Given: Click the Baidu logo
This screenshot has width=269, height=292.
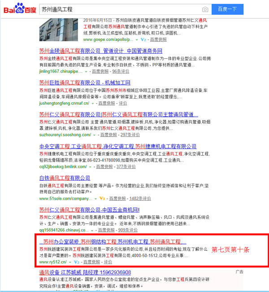Looking at the screenshot, I should coord(20,9).
